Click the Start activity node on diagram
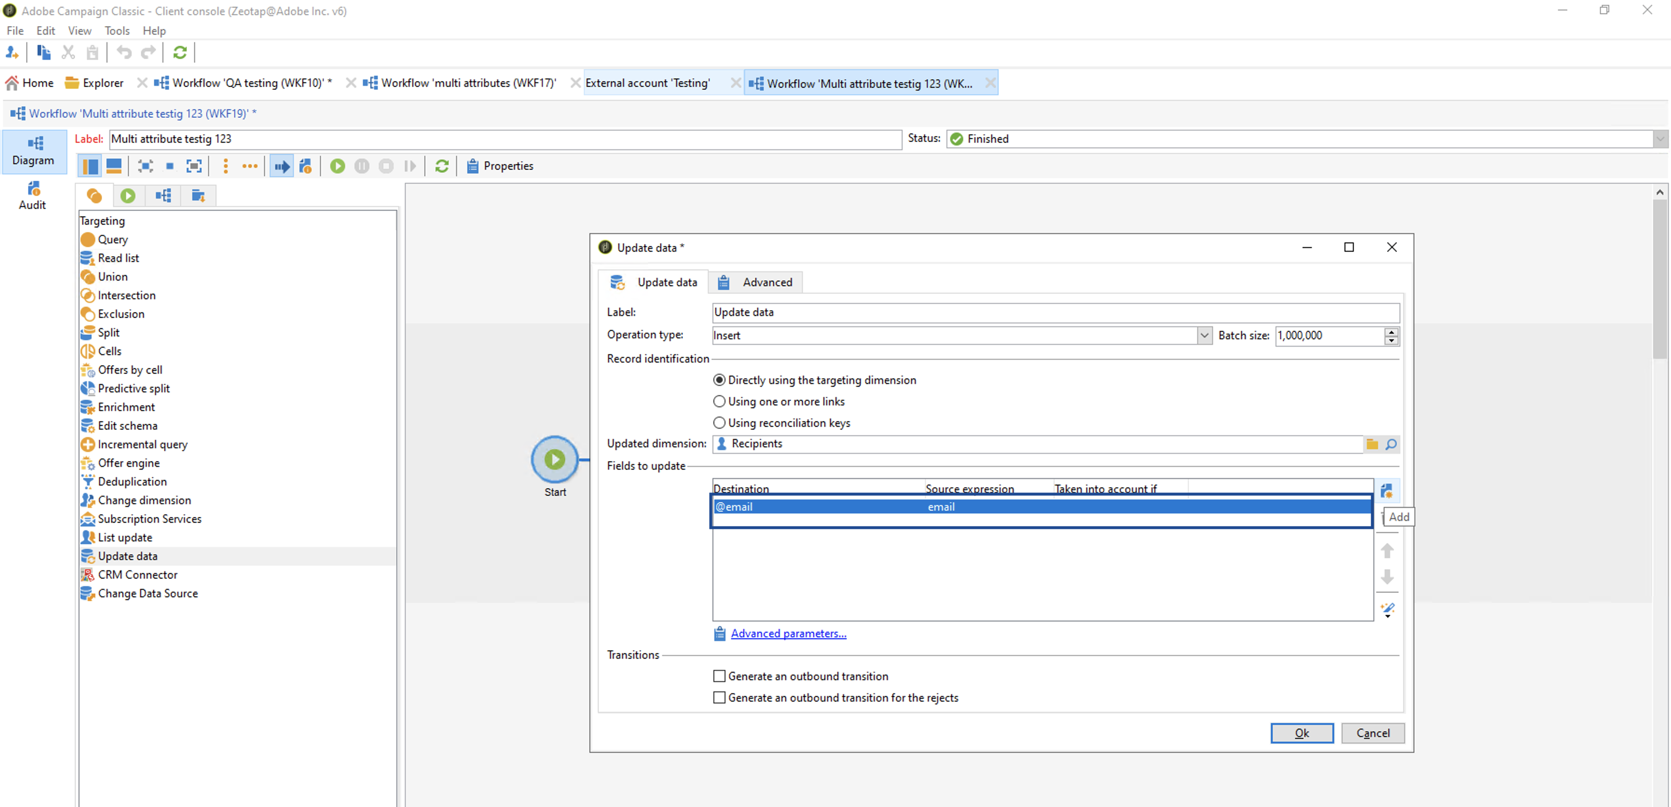This screenshot has width=1671, height=807. (x=554, y=459)
